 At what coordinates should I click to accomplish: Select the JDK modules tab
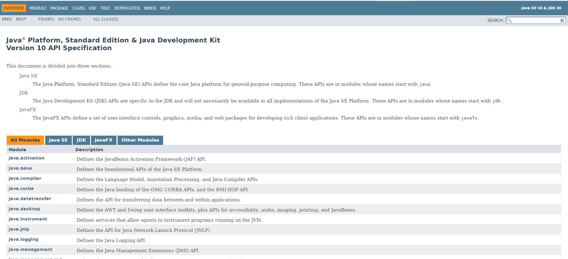(81, 140)
